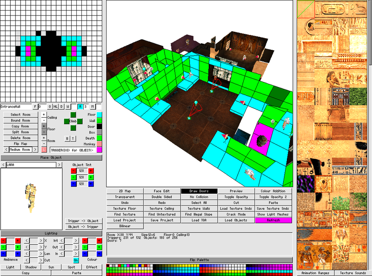The width and height of the screenshot is (372, 276).
Task: Click the Delete Room button
Action: (x=20, y=138)
